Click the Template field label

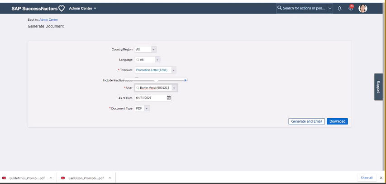click(x=126, y=70)
